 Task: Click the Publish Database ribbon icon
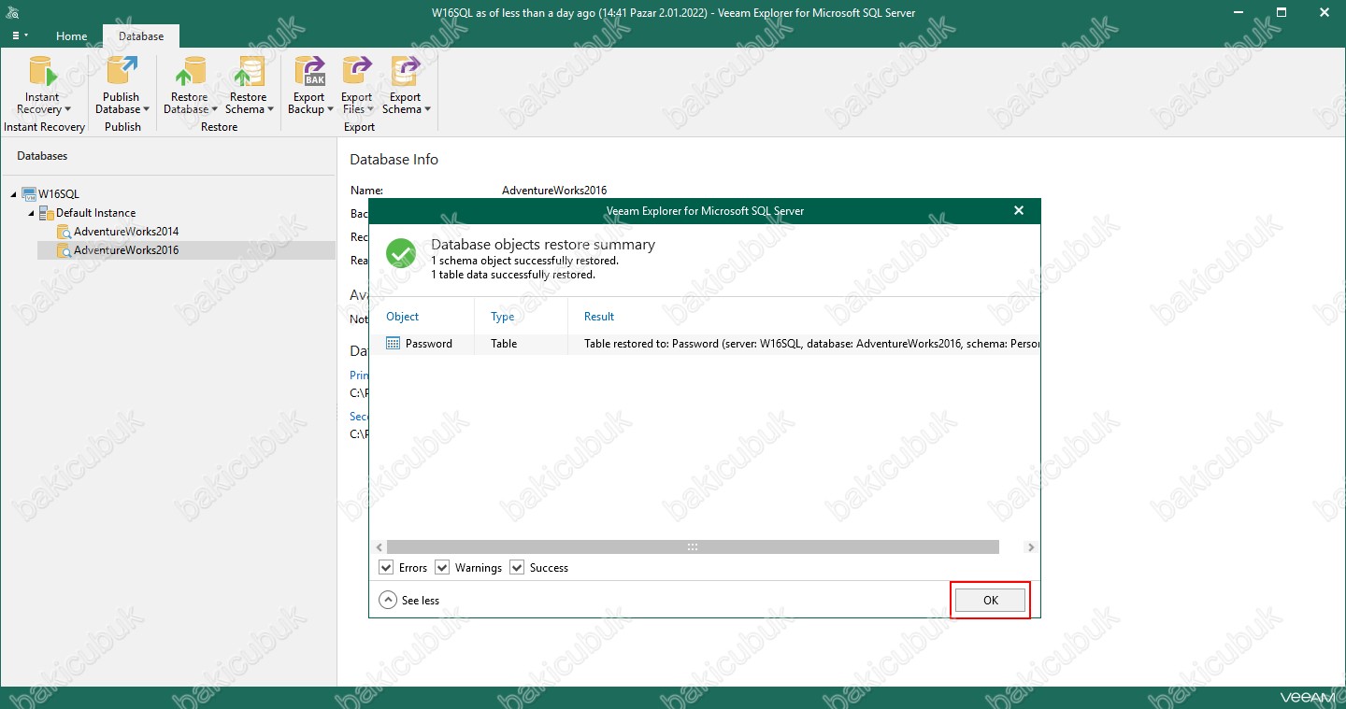(122, 72)
